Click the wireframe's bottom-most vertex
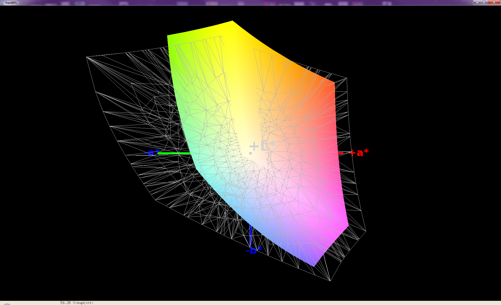The width and height of the screenshot is (501, 305). coord(330,281)
